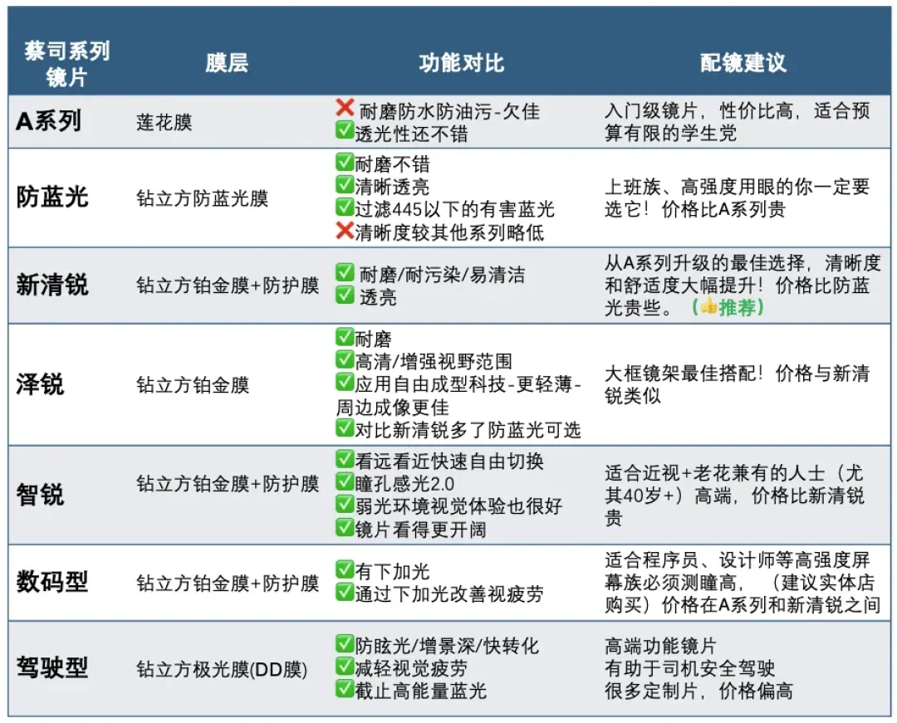Click "钻立方铂金膜+防护膜" in the 数码型 row
This screenshot has height=723, width=897.
click(x=228, y=583)
